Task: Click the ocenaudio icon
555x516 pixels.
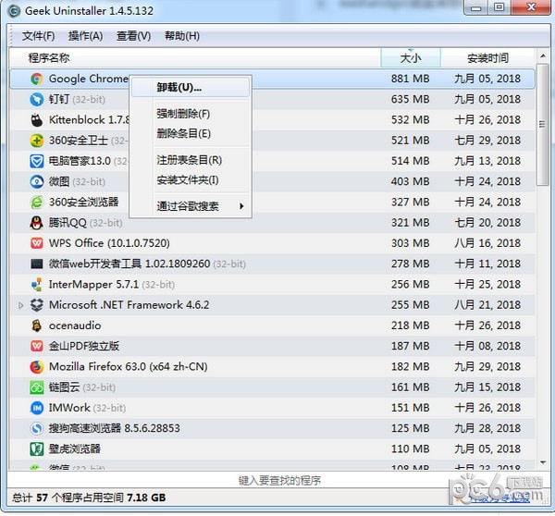Action: (x=36, y=326)
